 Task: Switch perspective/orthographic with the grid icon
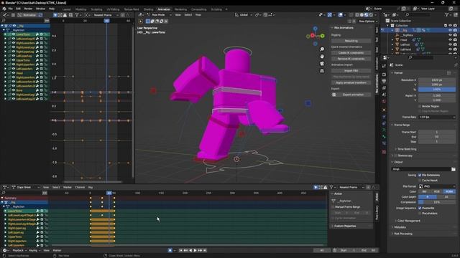322,71
